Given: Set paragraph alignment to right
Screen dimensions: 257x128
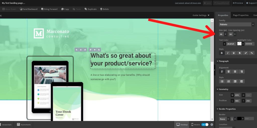Looking at the screenshot, I should (x=242, y=71).
